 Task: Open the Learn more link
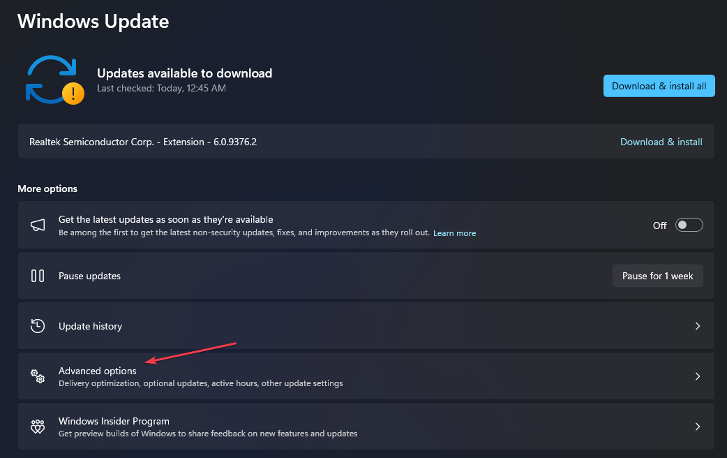click(454, 233)
